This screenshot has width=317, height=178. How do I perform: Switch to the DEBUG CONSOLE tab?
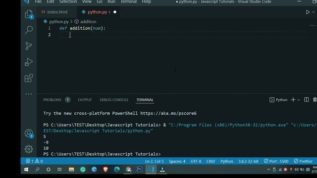114,100
